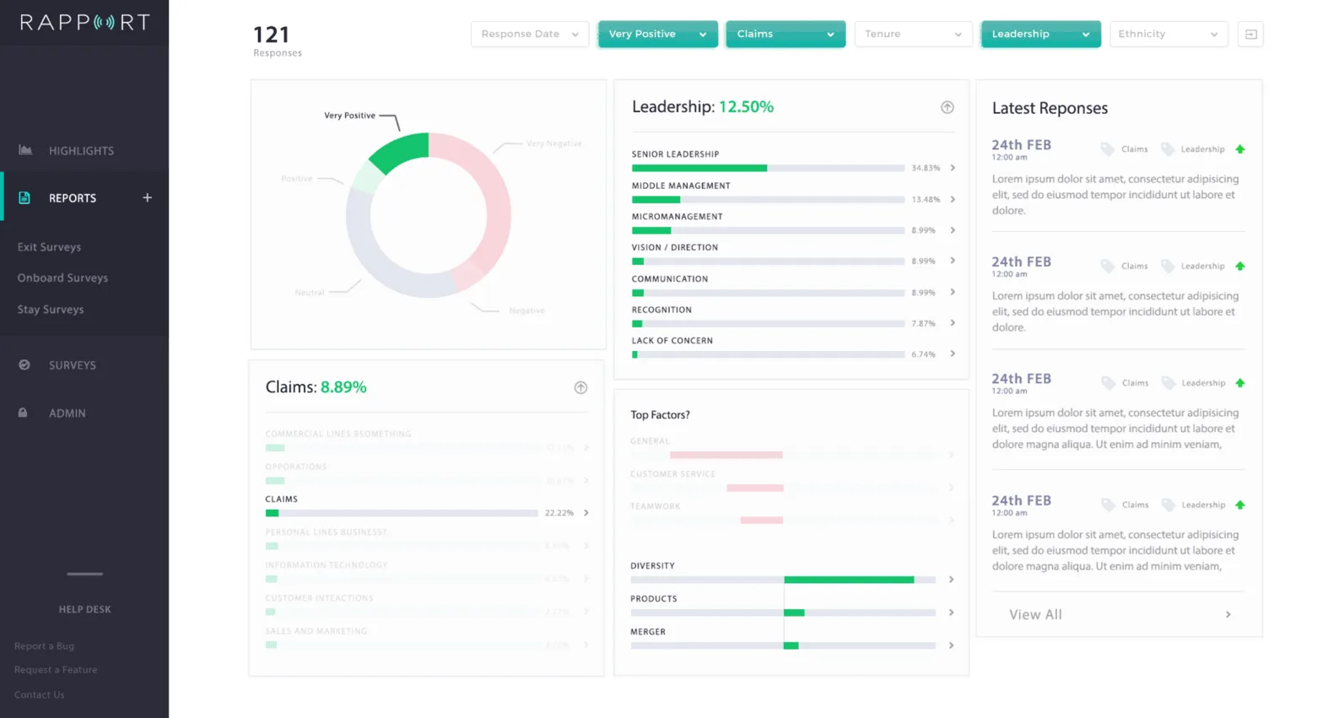Click green up arrow on first latest response
The height and width of the screenshot is (718, 1328).
1240,149
